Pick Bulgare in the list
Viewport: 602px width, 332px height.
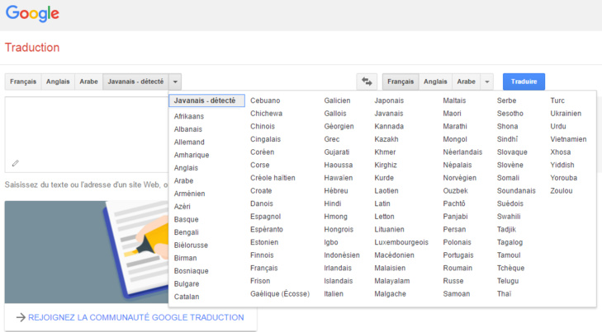187,283
